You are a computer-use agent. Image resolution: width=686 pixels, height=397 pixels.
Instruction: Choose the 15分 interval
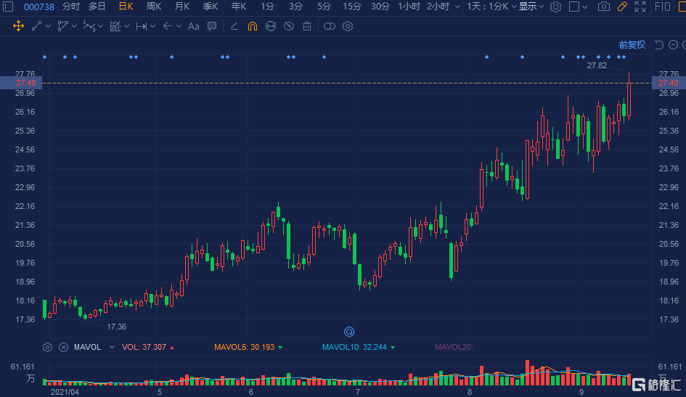352,7
